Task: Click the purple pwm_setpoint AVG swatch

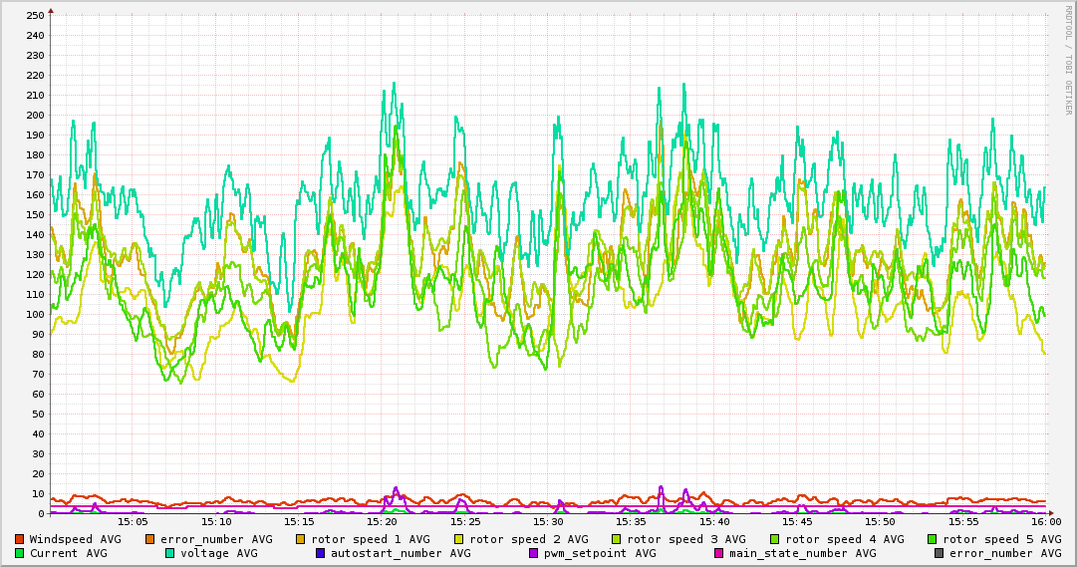Action: pos(534,553)
